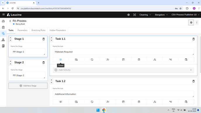Open a new browser tab

coord(39,3)
